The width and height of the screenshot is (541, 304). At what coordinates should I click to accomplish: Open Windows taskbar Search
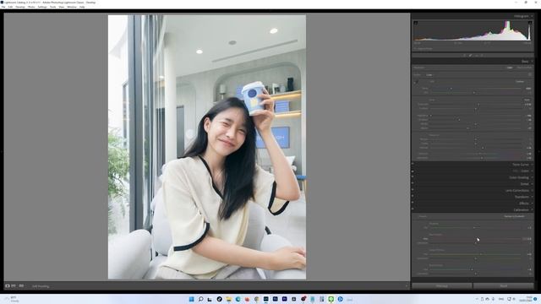click(x=200, y=299)
